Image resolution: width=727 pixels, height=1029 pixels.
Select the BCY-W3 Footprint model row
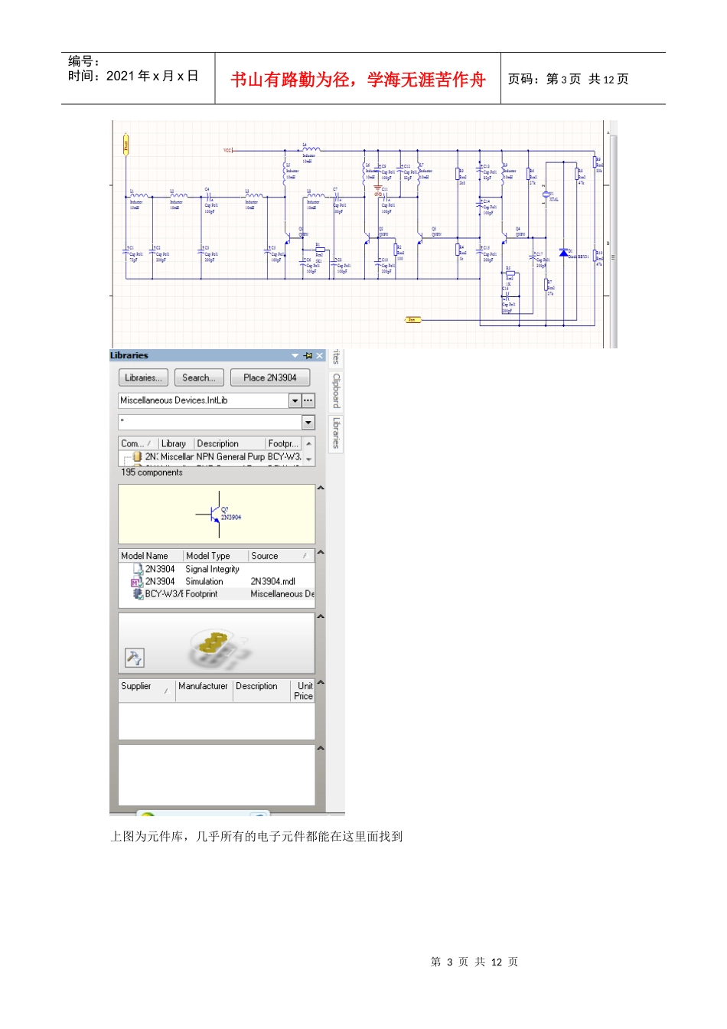(217, 593)
